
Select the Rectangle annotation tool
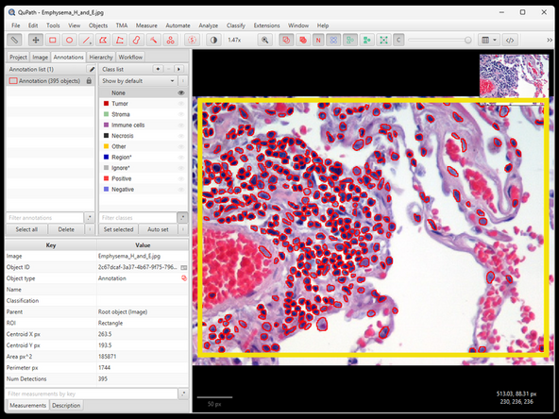pos(53,40)
